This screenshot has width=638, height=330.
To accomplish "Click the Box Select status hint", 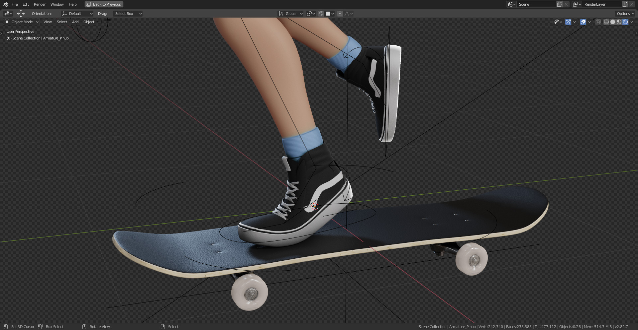I will coord(54,327).
